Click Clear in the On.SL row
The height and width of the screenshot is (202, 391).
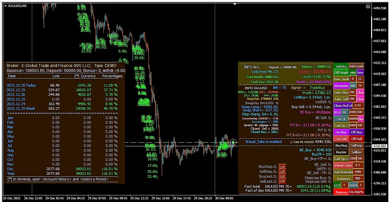coord(361,119)
